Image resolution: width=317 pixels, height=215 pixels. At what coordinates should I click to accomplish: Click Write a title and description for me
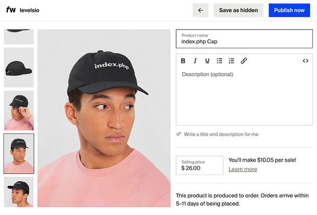221,135
